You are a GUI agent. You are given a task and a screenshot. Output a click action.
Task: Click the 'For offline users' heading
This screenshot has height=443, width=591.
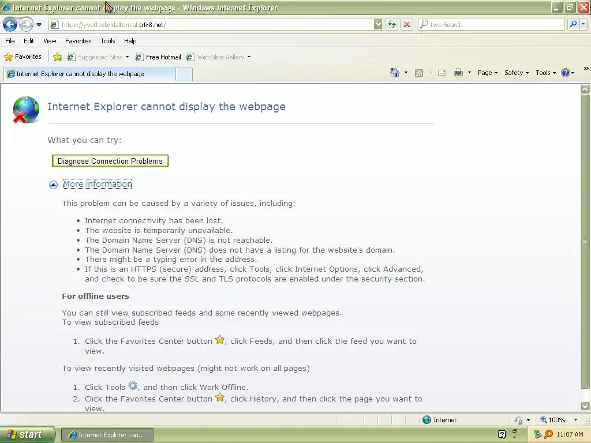click(x=95, y=296)
